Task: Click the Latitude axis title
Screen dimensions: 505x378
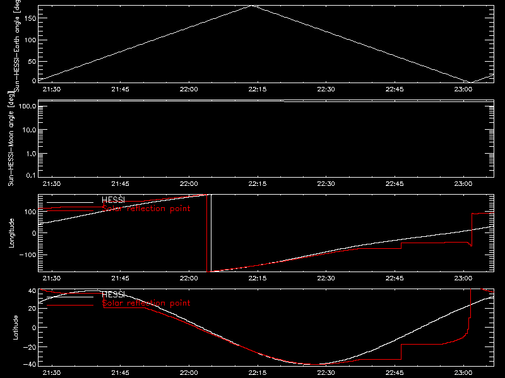Action: click(15, 328)
